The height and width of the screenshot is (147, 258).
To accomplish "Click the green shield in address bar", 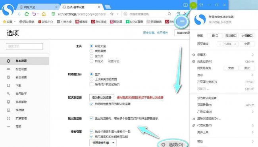I will click(x=53, y=14).
